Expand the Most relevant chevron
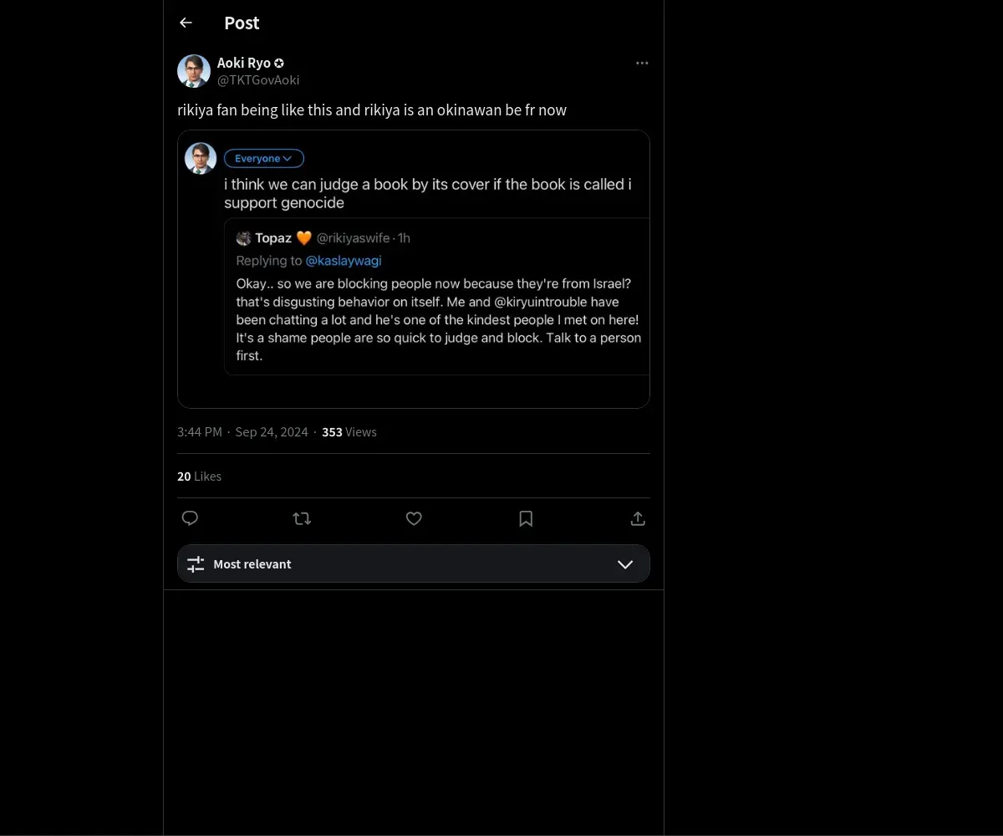 pyautogui.click(x=625, y=564)
